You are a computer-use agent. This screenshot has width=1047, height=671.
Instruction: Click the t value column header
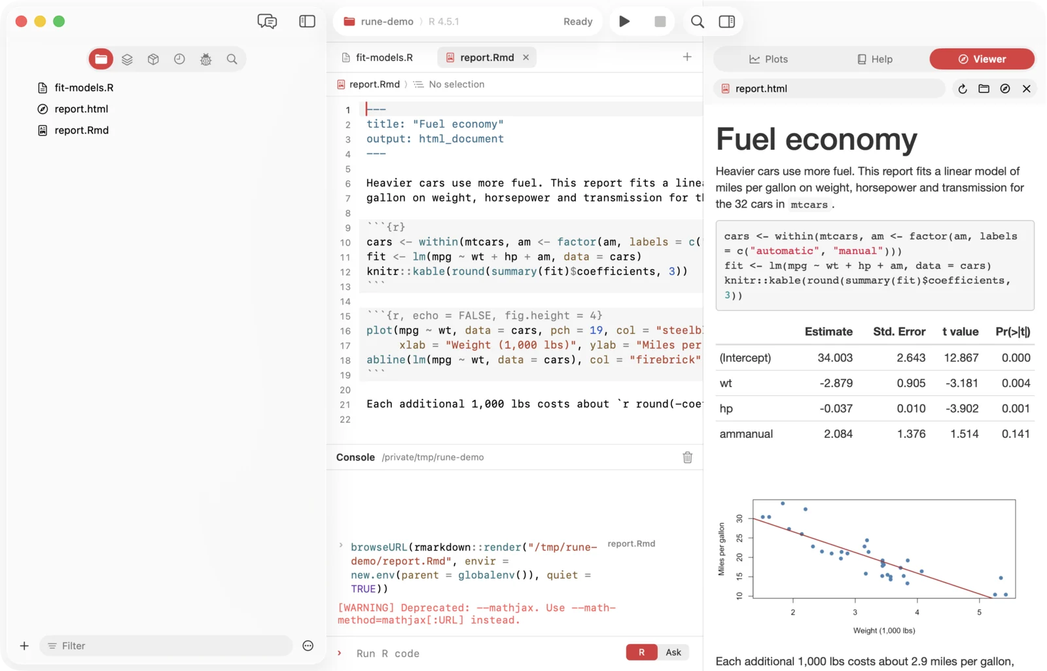[960, 332]
